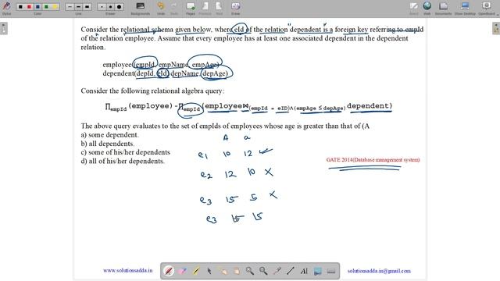Screen dimensions: 500x281
Task: Choose the small eraser size
Action: (102, 7)
